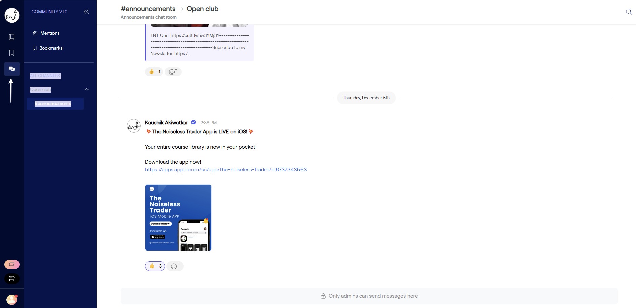The image size is (636, 308).
Task: Open search in the top right
Action: 629,12
